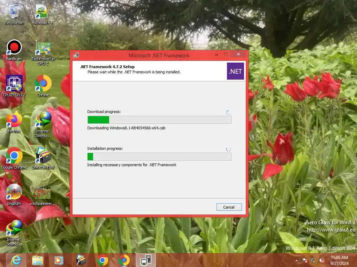Viewport: 357px width, 267px height.
Task: Select the Chrone desktop shortcut
Action: point(43,86)
